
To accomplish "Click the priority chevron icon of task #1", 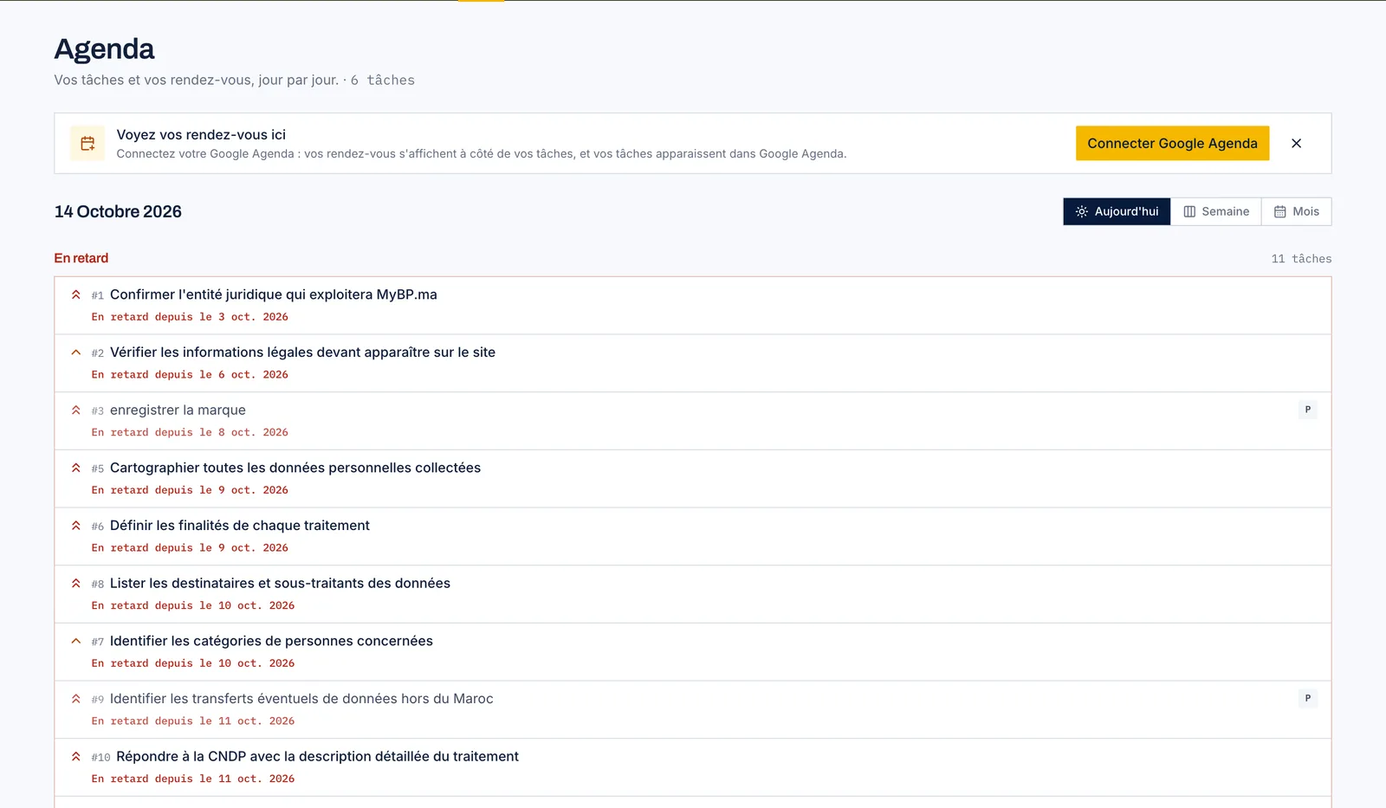I will [x=76, y=294].
